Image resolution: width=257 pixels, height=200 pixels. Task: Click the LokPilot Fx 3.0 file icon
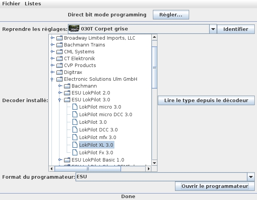point(75,152)
